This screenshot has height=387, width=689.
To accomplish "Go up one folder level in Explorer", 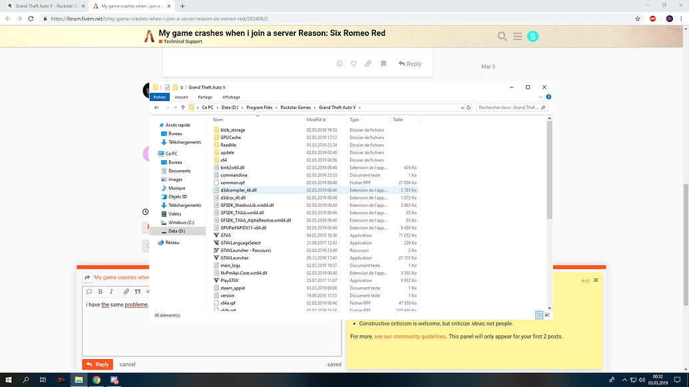I will tap(183, 108).
